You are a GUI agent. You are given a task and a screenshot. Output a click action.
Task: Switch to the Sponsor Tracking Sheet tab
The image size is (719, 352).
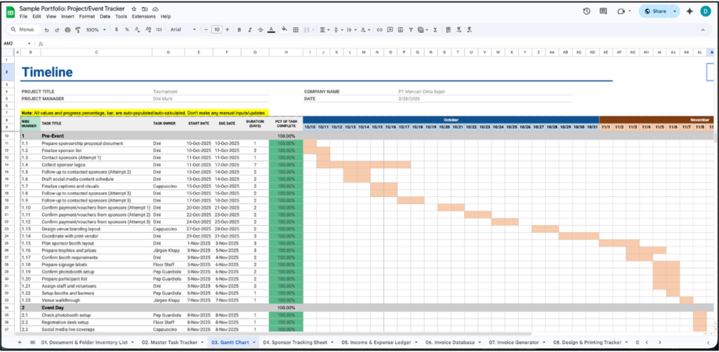(297, 342)
